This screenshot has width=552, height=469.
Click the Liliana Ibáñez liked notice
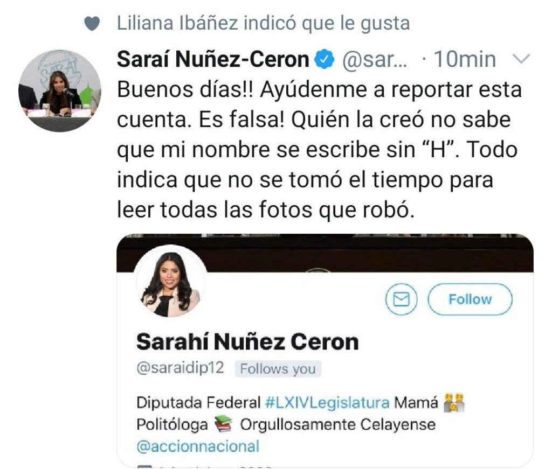click(x=263, y=24)
